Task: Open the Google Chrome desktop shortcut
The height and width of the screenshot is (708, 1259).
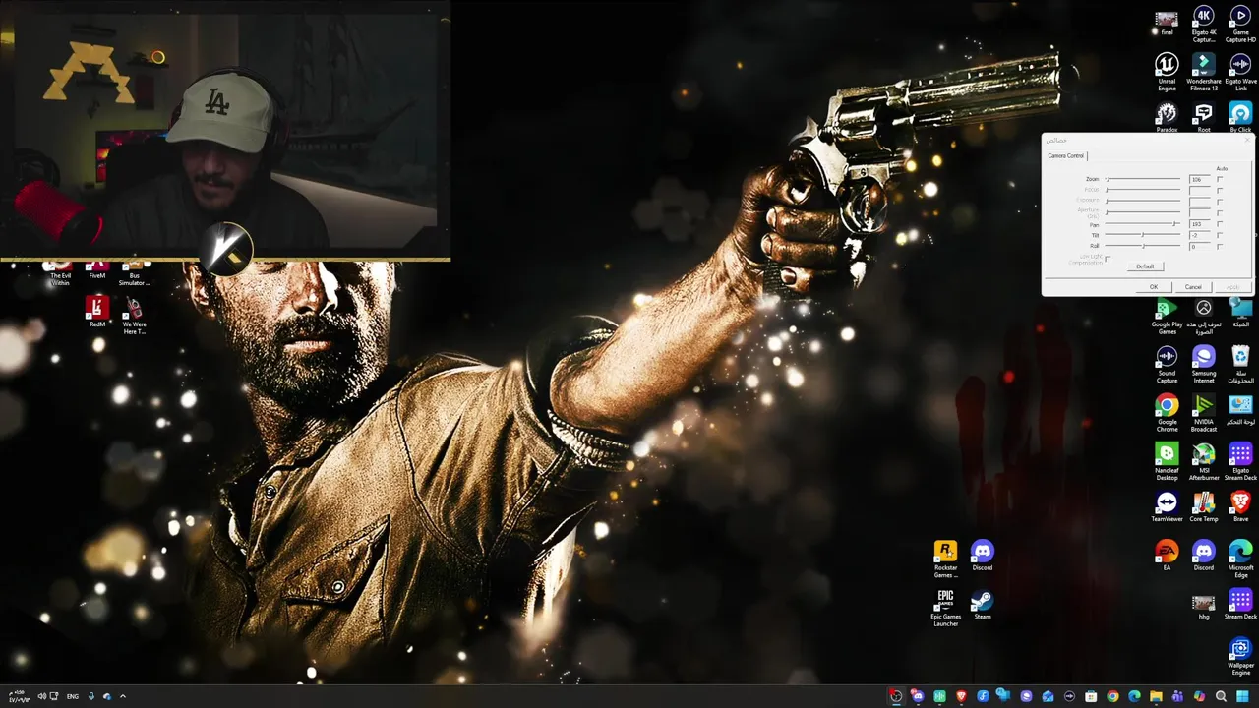Action: click(1167, 410)
